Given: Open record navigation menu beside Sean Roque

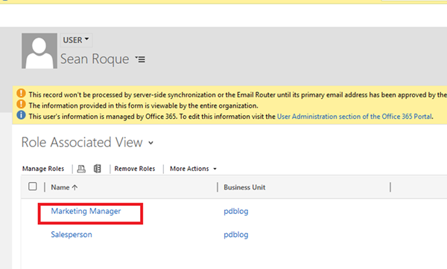Looking at the screenshot, I should [x=140, y=59].
